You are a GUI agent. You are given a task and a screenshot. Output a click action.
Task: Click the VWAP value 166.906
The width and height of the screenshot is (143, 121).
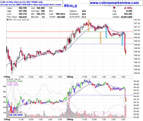(61, 17)
